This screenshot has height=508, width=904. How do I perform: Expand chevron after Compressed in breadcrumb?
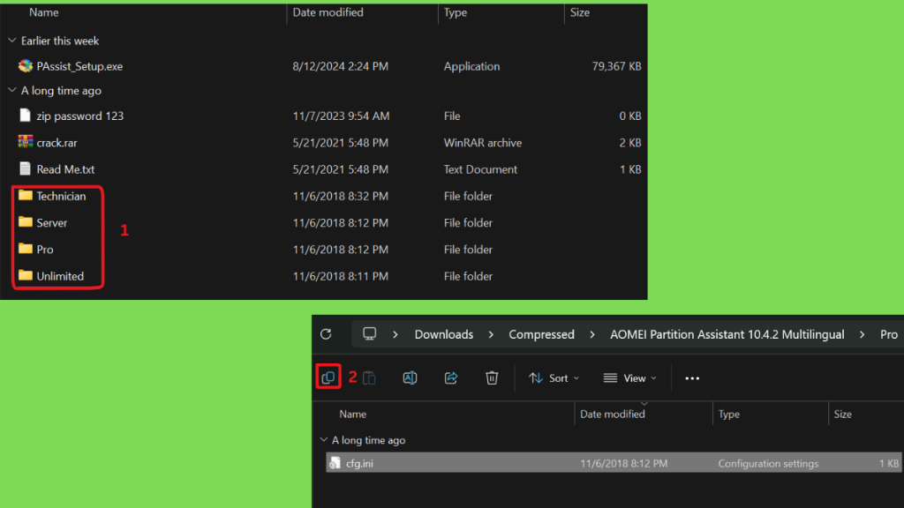592,334
